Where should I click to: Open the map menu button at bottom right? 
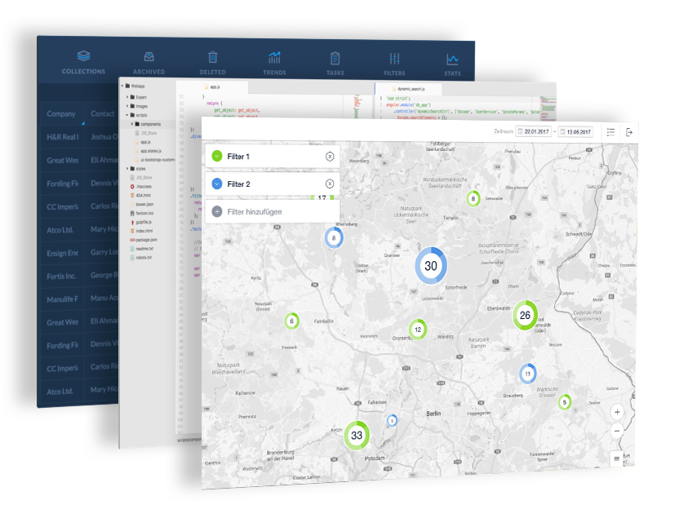pos(617,458)
